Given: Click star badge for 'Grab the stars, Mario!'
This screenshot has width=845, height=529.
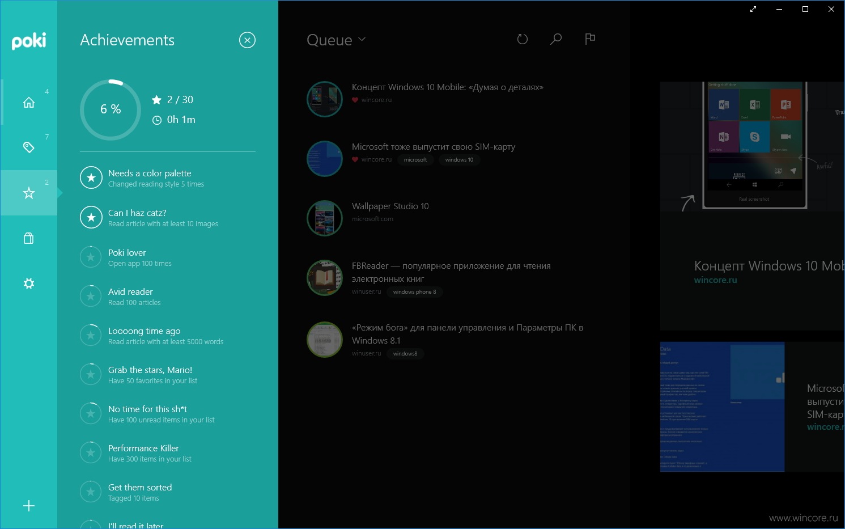Looking at the screenshot, I should pos(91,375).
